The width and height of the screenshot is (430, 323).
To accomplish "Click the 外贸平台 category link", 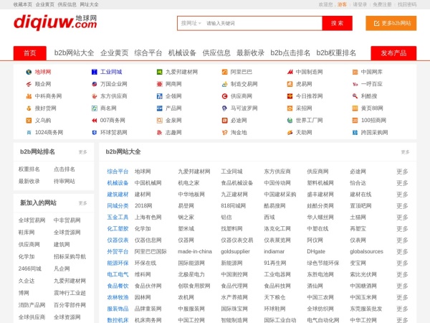I will 118,252.
